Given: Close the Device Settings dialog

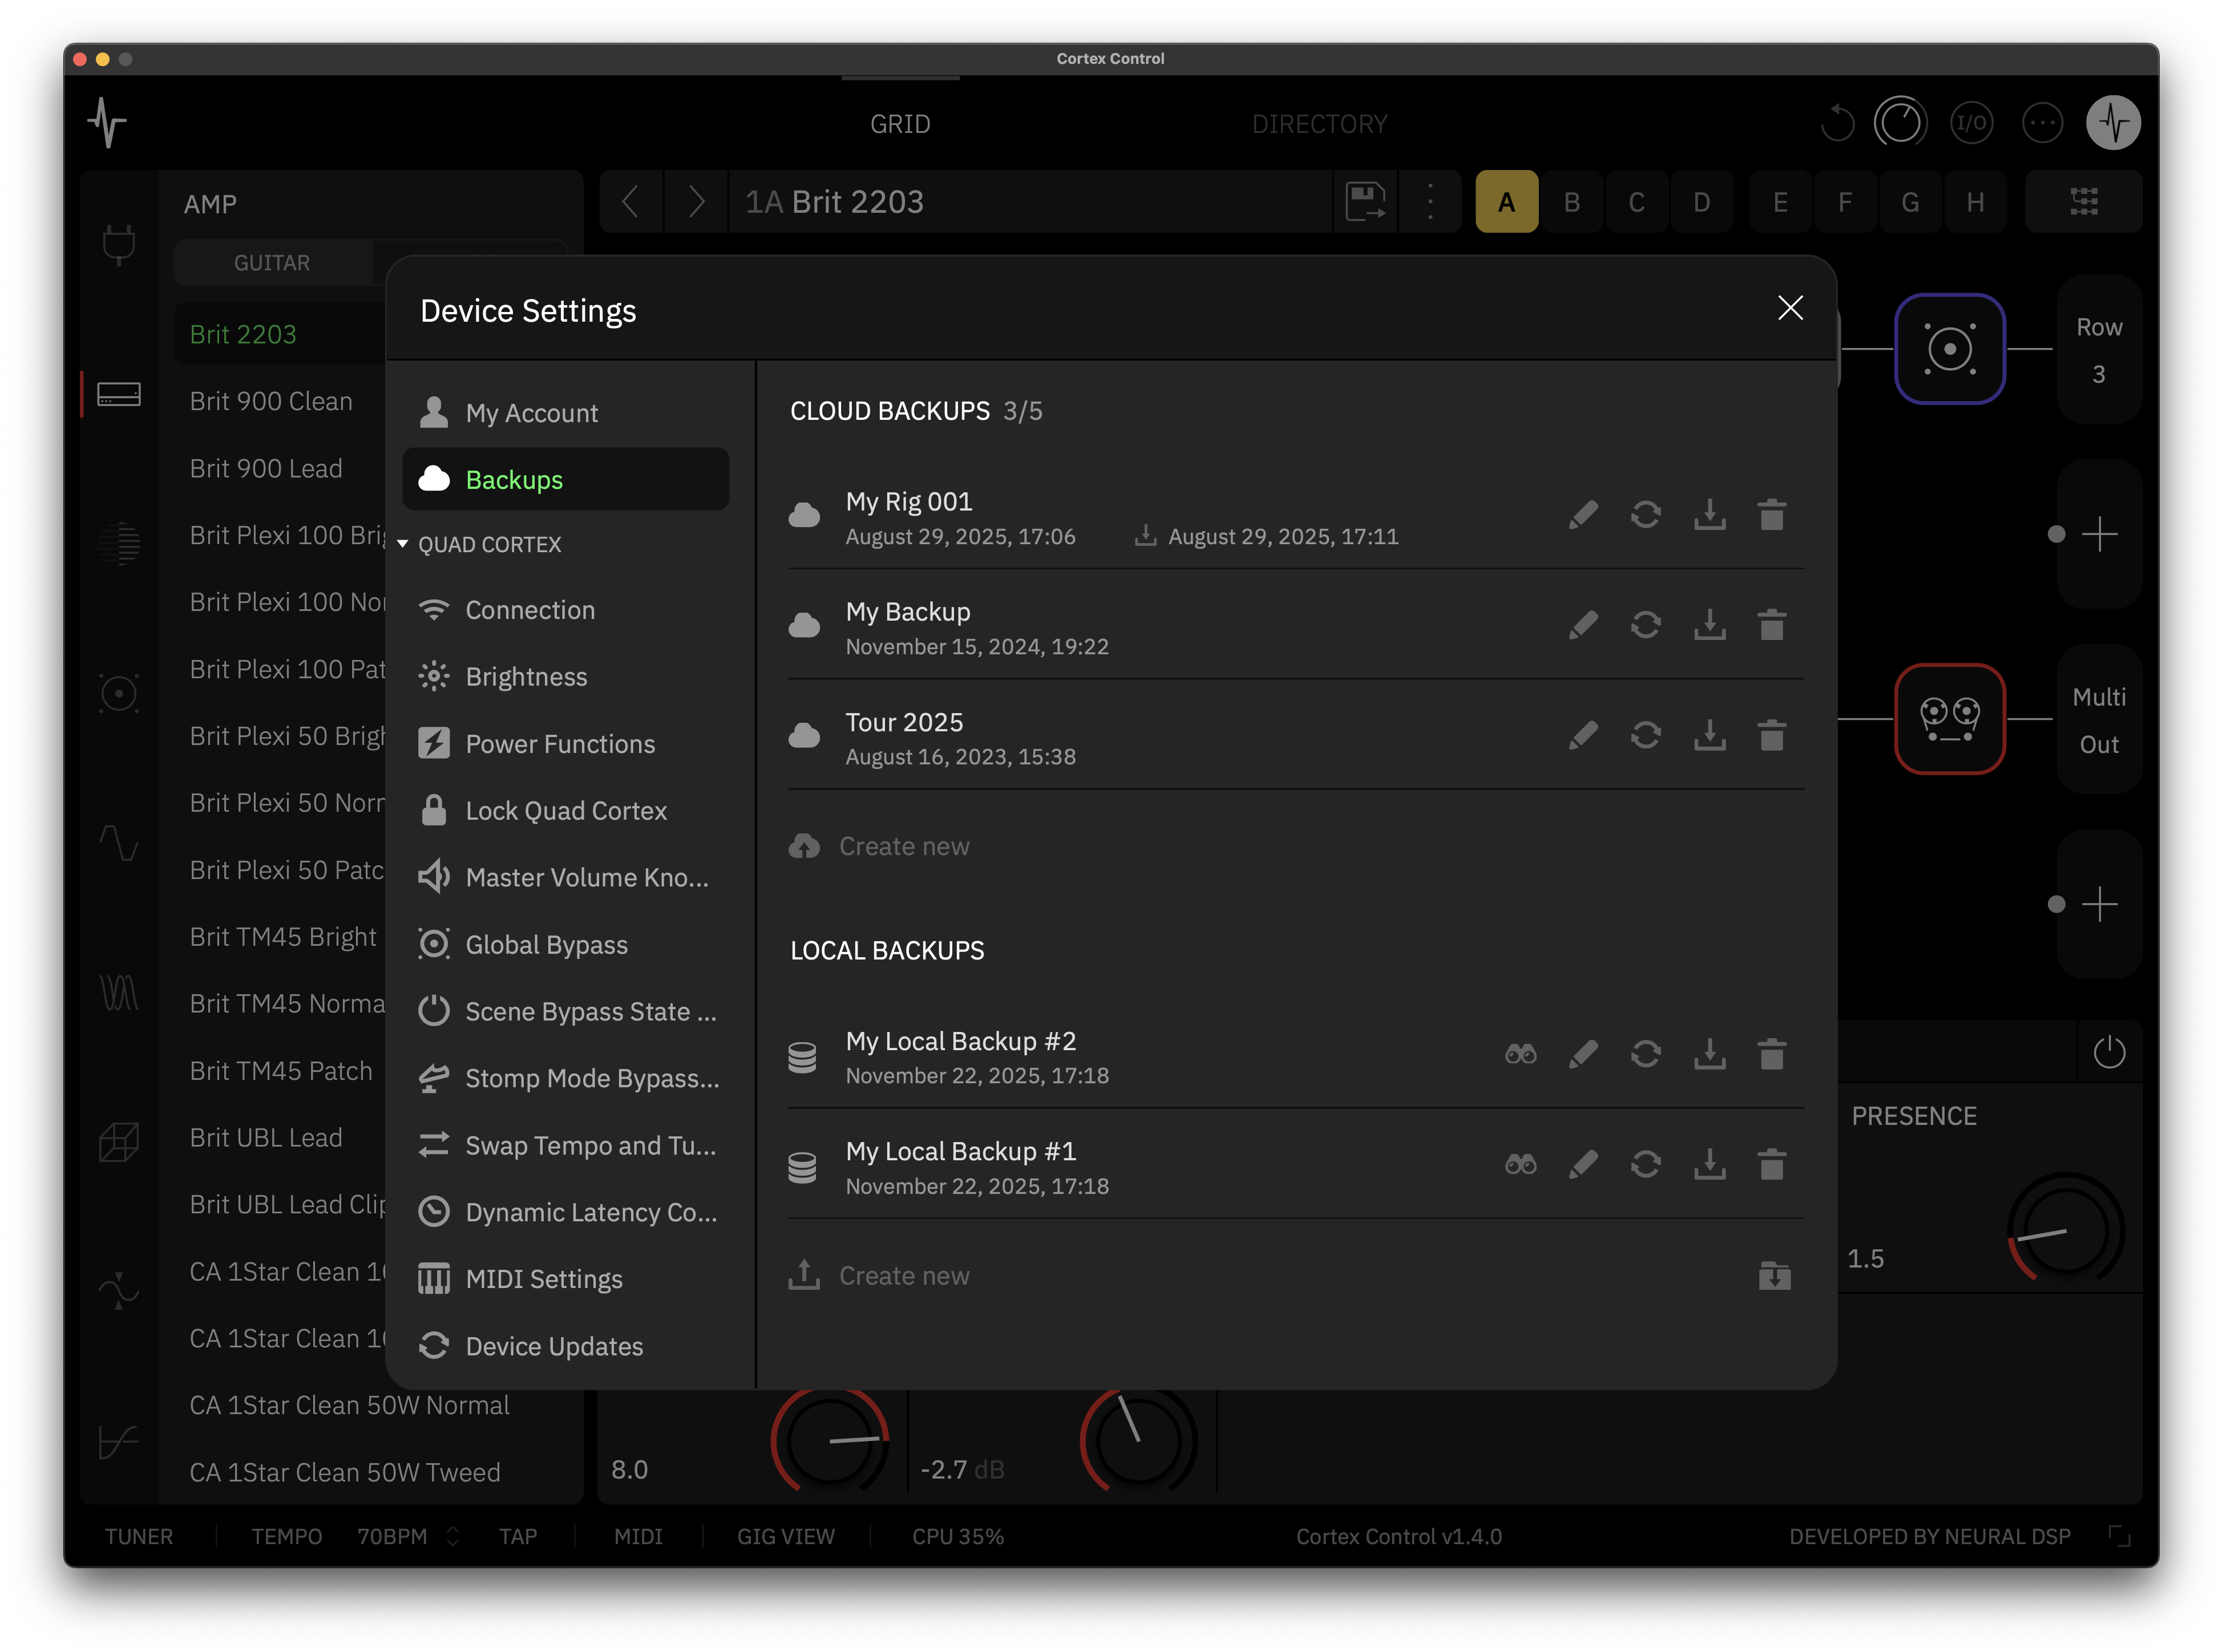Looking at the screenshot, I should pyautogui.click(x=1790, y=308).
